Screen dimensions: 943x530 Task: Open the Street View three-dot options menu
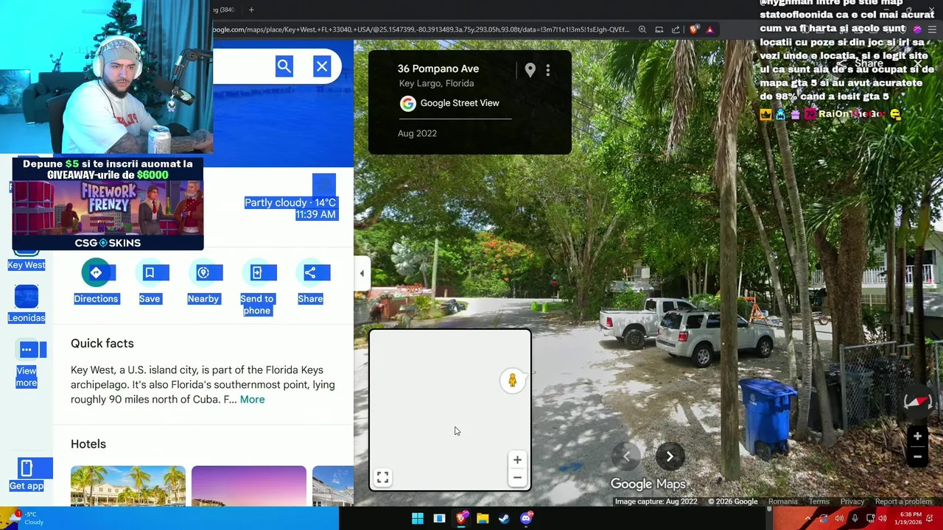click(x=548, y=70)
